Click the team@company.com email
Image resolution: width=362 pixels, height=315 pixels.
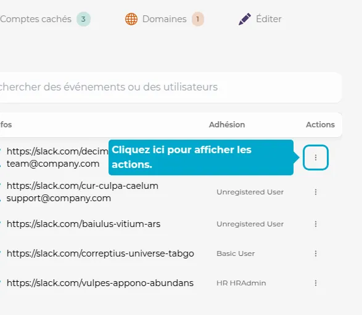(x=53, y=164)
